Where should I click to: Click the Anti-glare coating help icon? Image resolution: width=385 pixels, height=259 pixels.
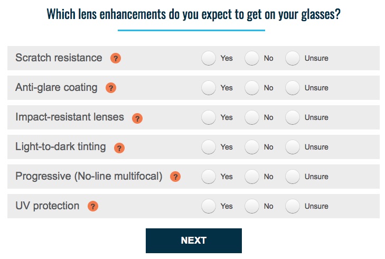[x=111, y=88]
